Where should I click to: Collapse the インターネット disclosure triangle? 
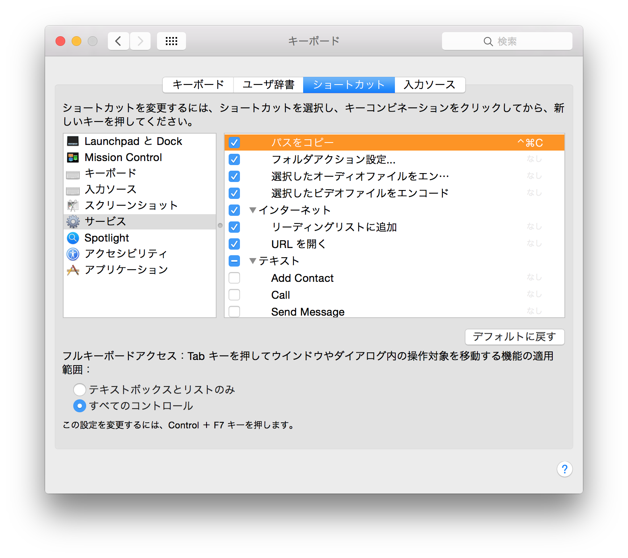[253, 210]
